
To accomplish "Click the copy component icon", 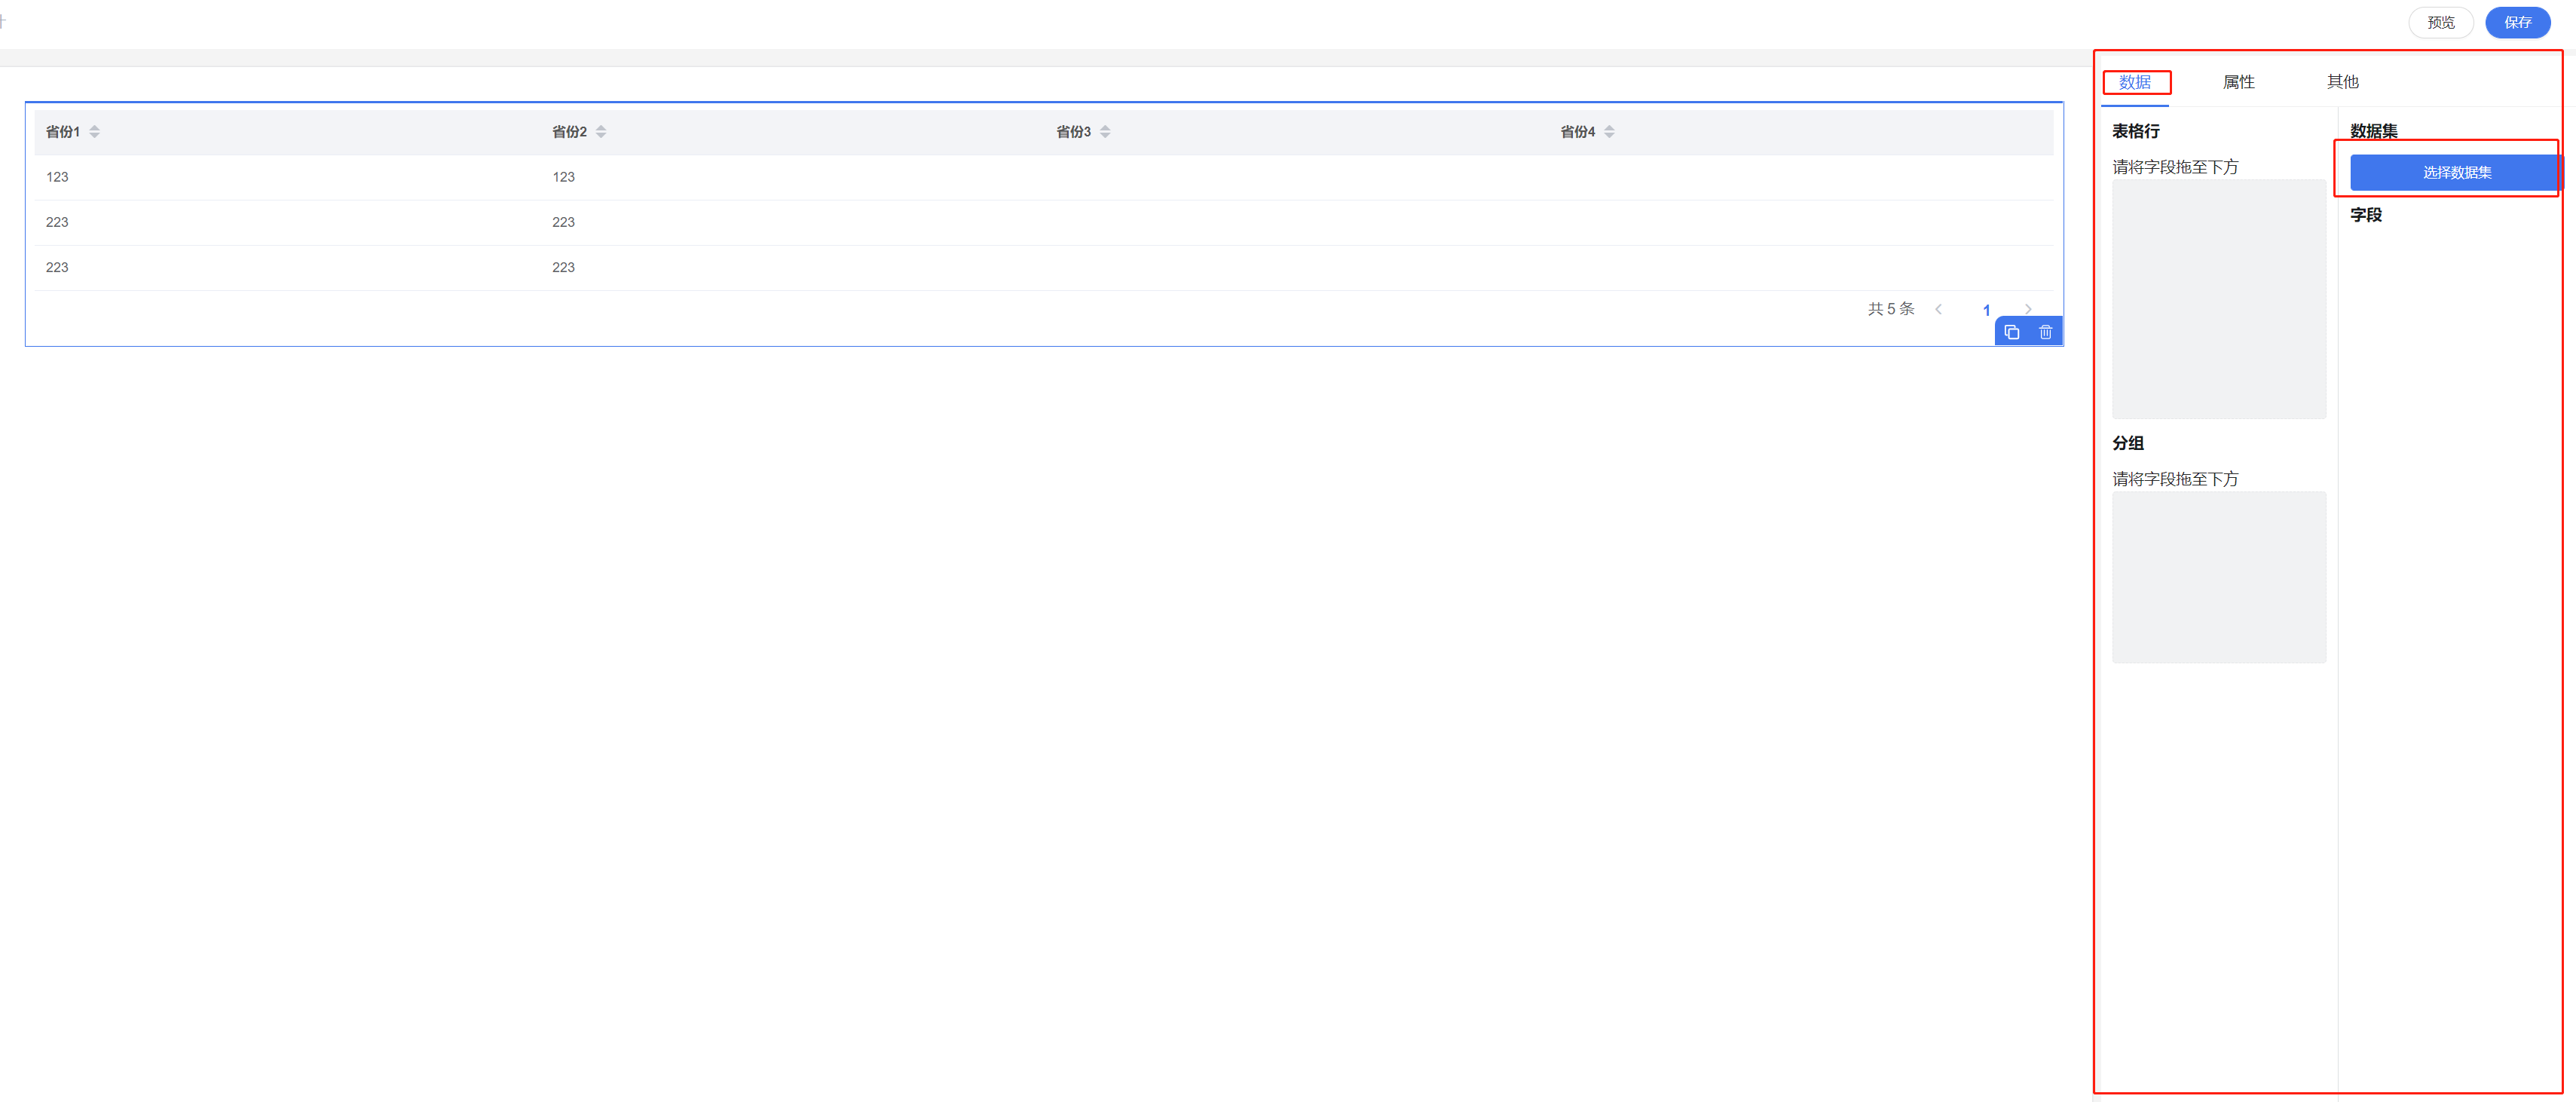I will tap(2011, 332).
